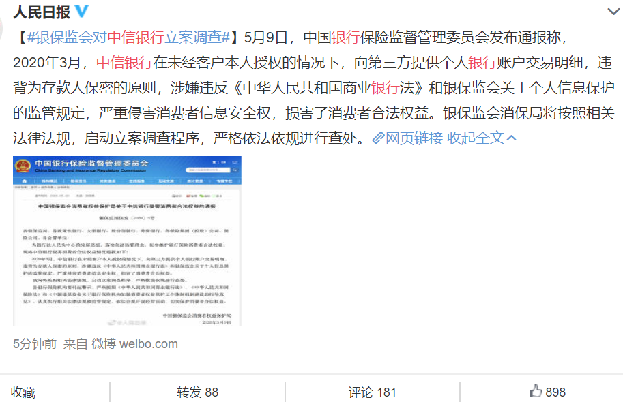Open 评论 181 comments
The image size is (623, 402).
pos(373,392)
